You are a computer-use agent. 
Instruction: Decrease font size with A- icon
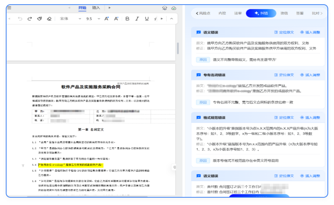pos(116,19)
